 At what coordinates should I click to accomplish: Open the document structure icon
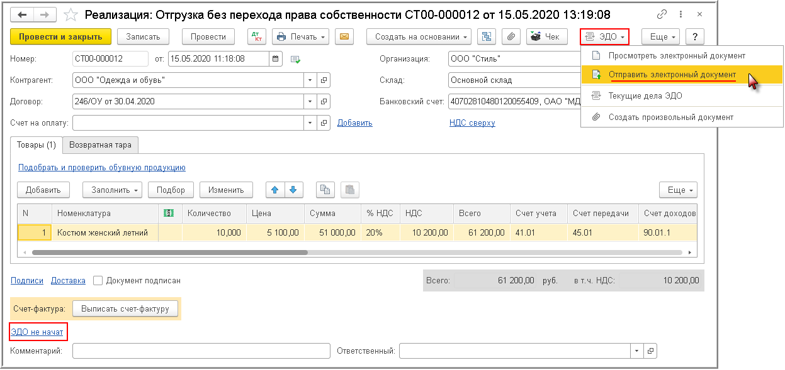(487, 37)
